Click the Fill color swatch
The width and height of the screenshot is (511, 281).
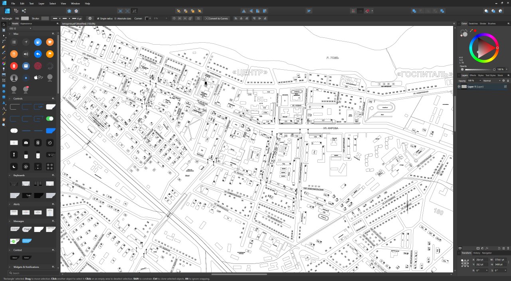click(25, 18)
